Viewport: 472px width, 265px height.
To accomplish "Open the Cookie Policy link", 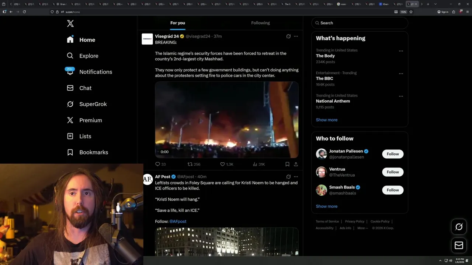I will [x=380, y=222].
